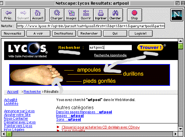Viewport: 185px width, 137px height.
Task: Click the vertical scrollbar down arrow
Action: click(x=181, y=129)
